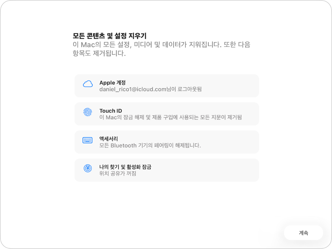
Task: Select the Touch ID fingerprint icon
Action: coord(88,112)
